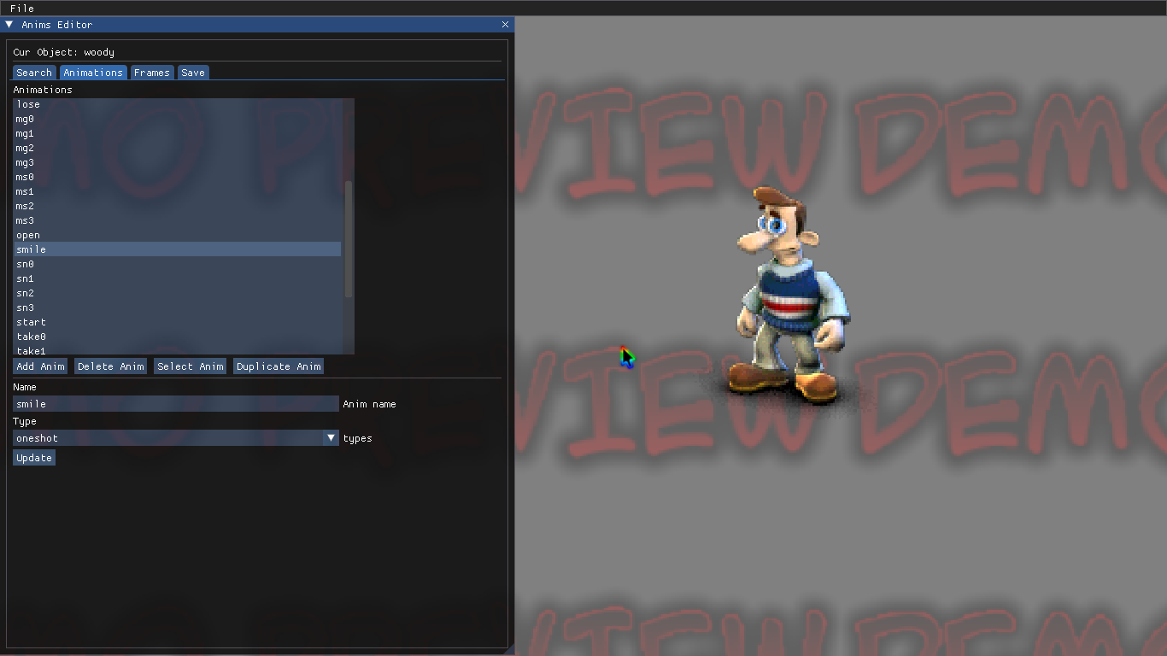The height and width of the screenshot is (656, 1167).
Task: Click the Select Anim button
Action: (x=190, y=366)
